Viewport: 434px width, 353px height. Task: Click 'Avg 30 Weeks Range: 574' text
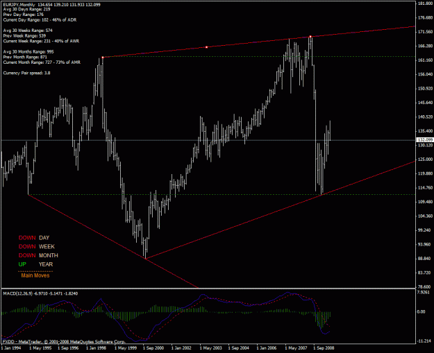click(x=28, y=31)
